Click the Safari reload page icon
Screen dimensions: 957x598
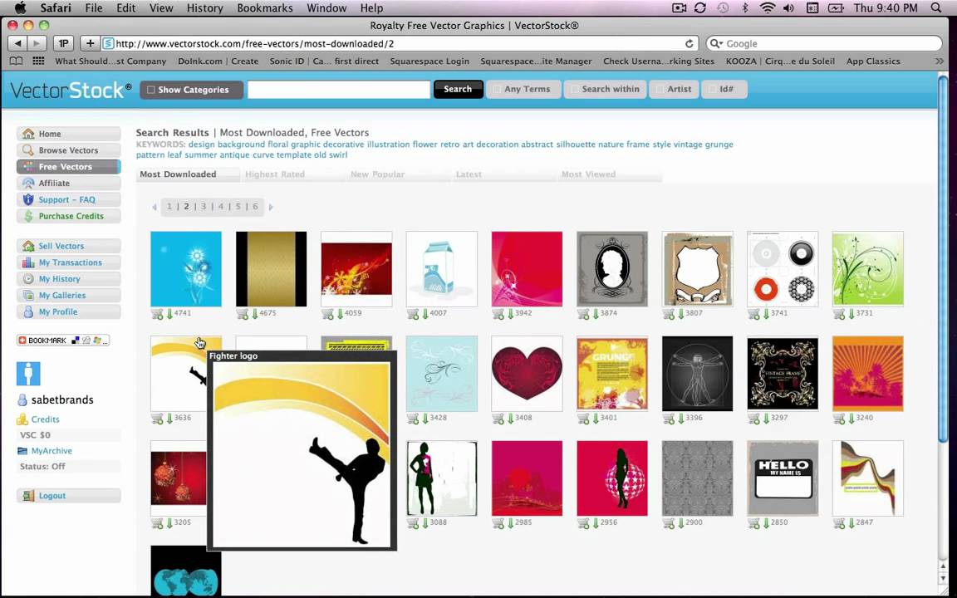690,44
